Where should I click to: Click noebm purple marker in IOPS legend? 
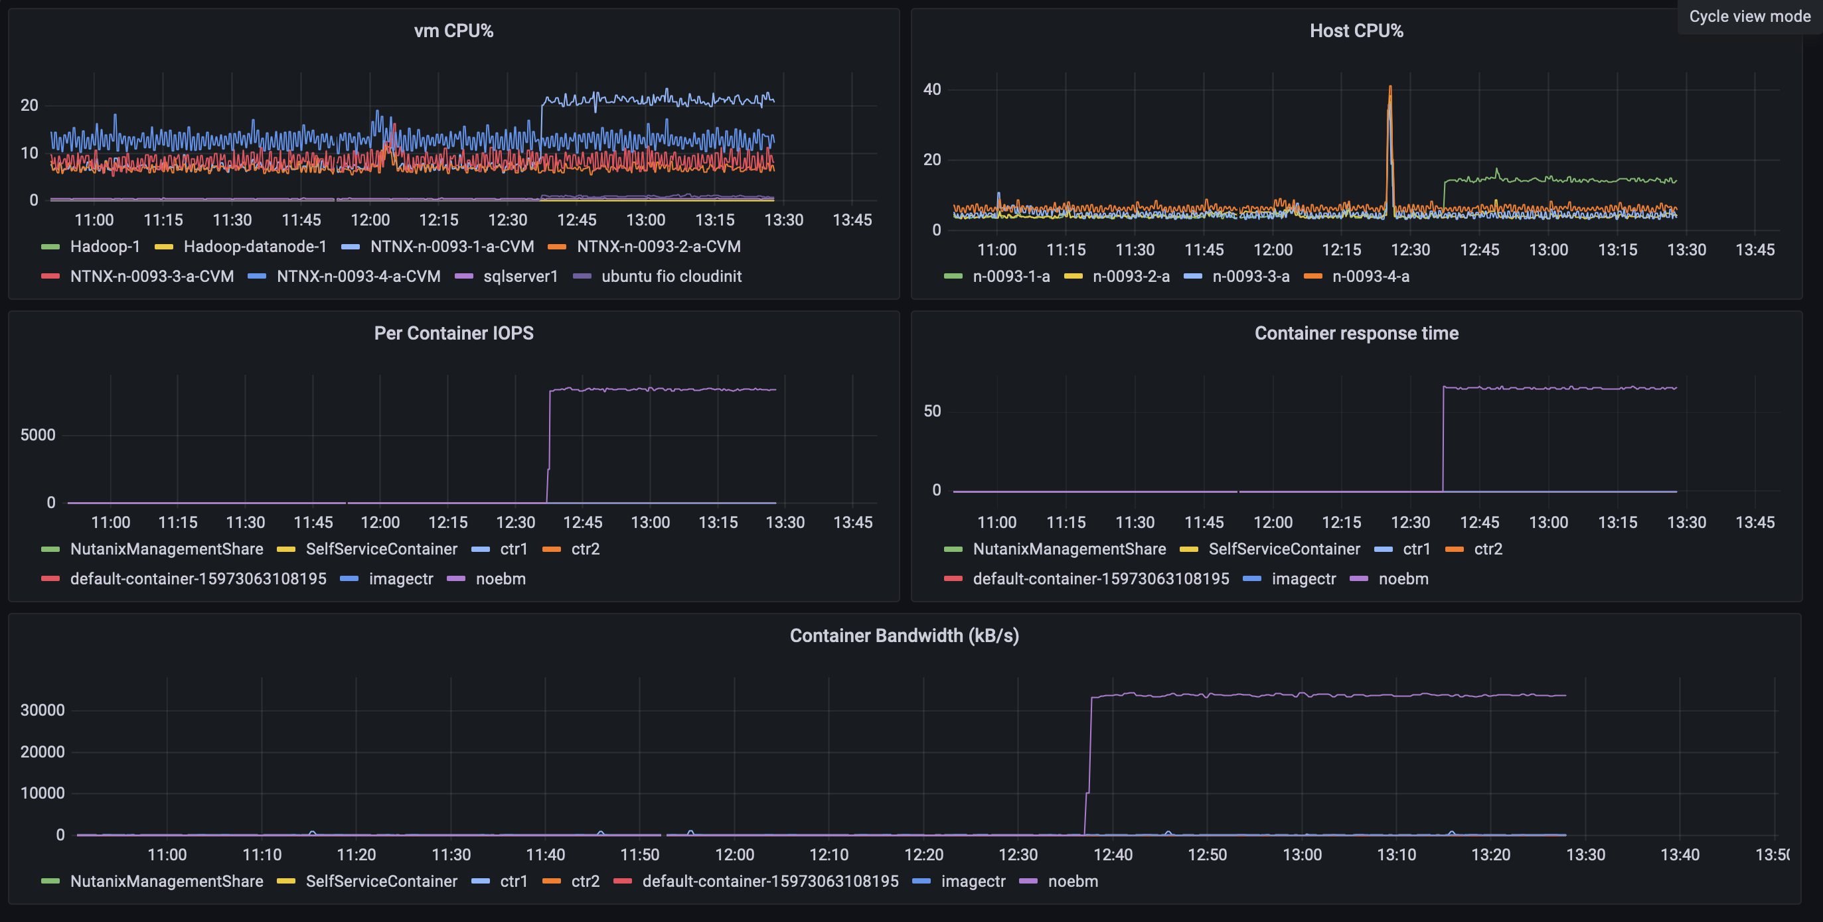[x=455, y=579]
